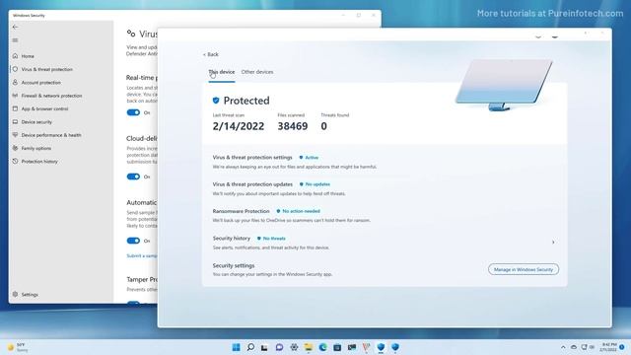Click the files scanned value 38469

coord(293,126)
